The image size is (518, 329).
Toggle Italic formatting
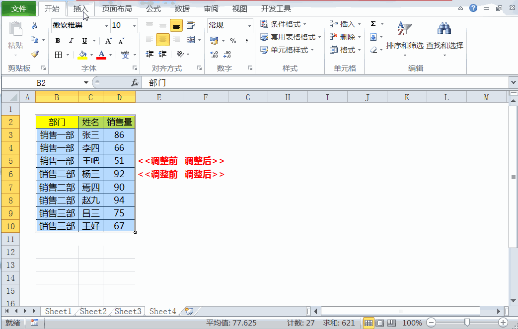tap(71, 41)
